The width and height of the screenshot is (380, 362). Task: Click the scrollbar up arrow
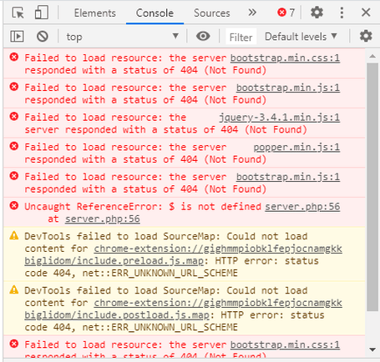click(372, 57)
